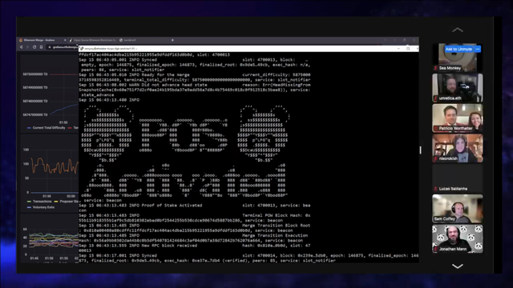Switch to the third browser tab

[128, 40]
